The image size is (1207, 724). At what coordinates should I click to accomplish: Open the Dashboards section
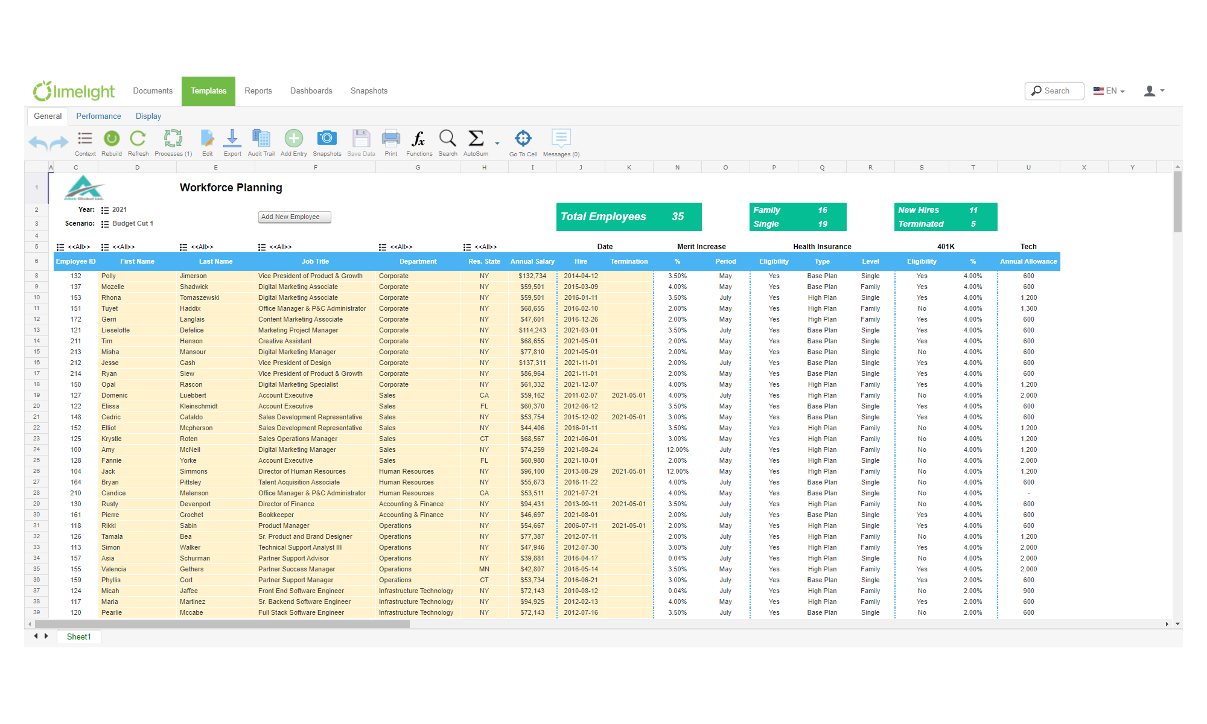pos(311,91)
